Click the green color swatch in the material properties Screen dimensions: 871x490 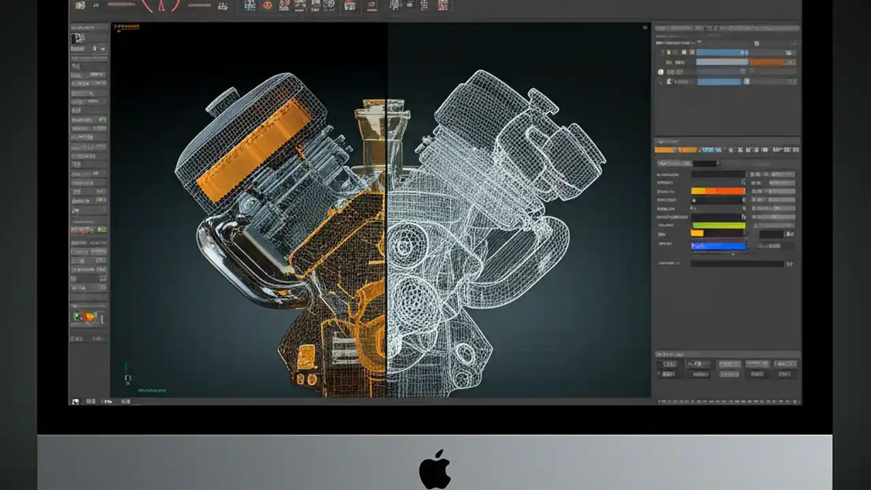click(x=718, y=225)
